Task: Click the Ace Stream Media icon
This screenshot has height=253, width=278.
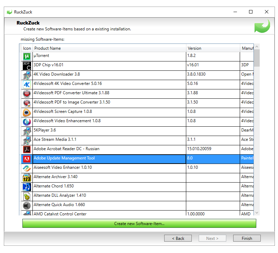Action: tap(27, 140)
